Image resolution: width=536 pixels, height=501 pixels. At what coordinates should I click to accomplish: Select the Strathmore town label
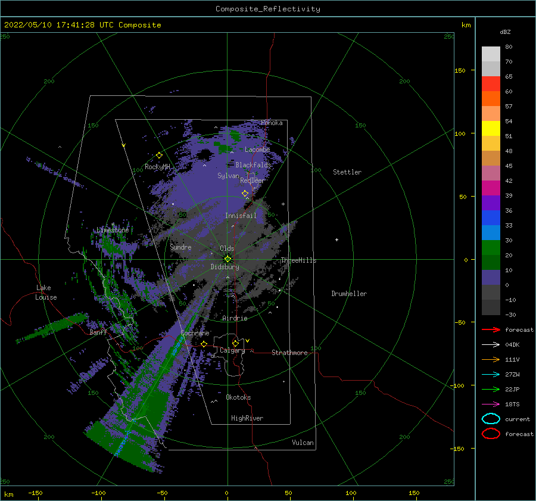click(x=289, y=353)
